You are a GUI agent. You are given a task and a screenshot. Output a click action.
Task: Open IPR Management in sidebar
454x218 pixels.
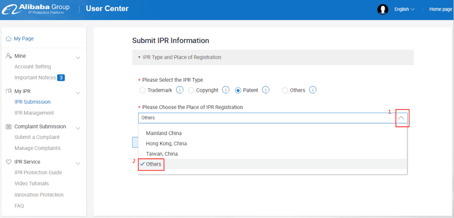[x=34, y=113]
